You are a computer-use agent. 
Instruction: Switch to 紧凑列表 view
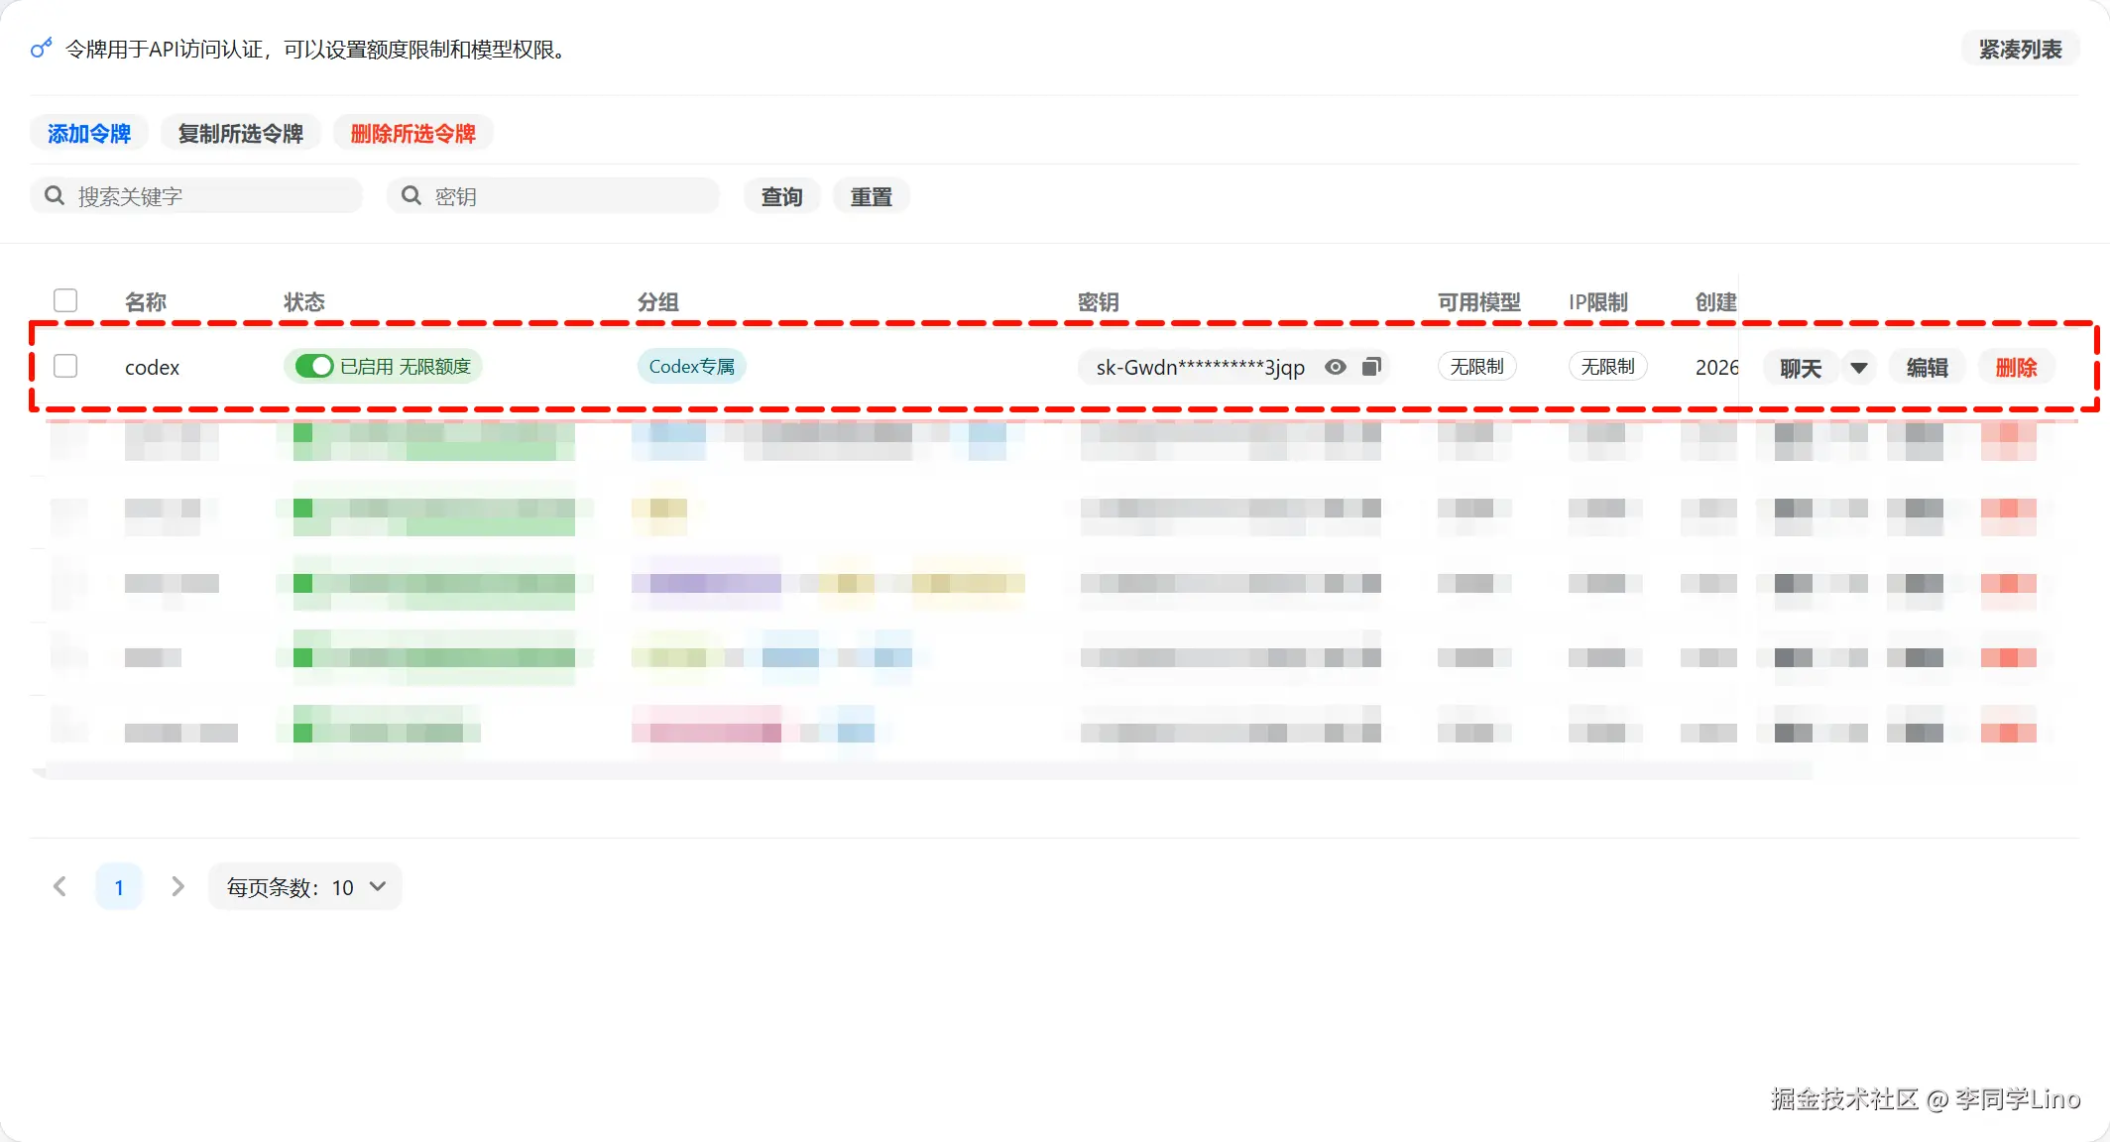point(2020,49)
